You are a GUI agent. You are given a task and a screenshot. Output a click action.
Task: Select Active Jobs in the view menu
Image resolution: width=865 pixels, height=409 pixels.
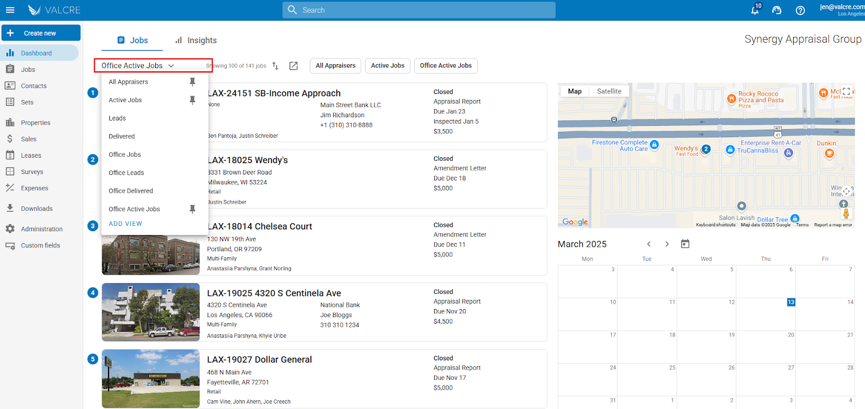click(x=125, y=100)
